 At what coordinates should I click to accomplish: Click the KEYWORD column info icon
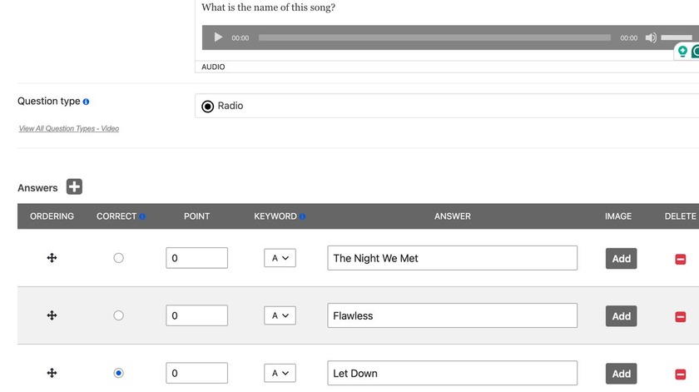tap(302, 216)
